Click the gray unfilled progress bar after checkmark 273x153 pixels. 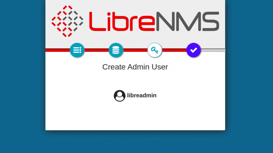click(213, 50)
